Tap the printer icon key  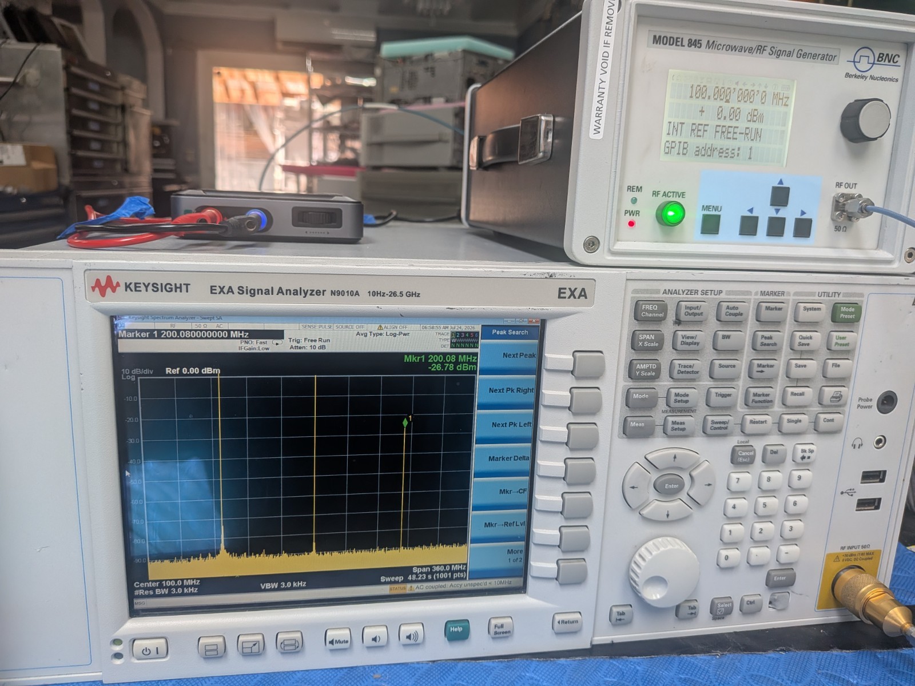[x=833, y=396]
